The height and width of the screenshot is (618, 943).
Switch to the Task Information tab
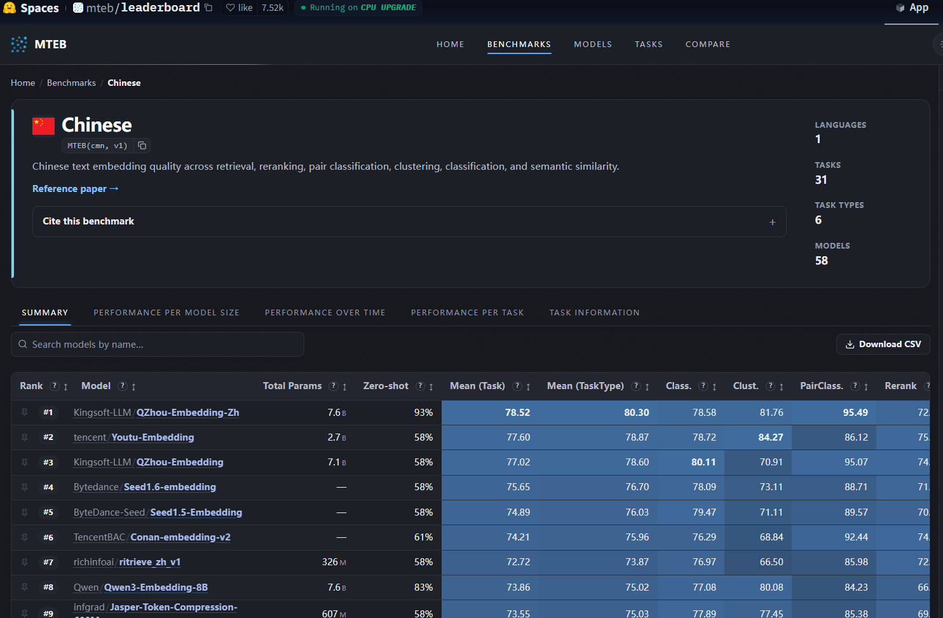595,313
